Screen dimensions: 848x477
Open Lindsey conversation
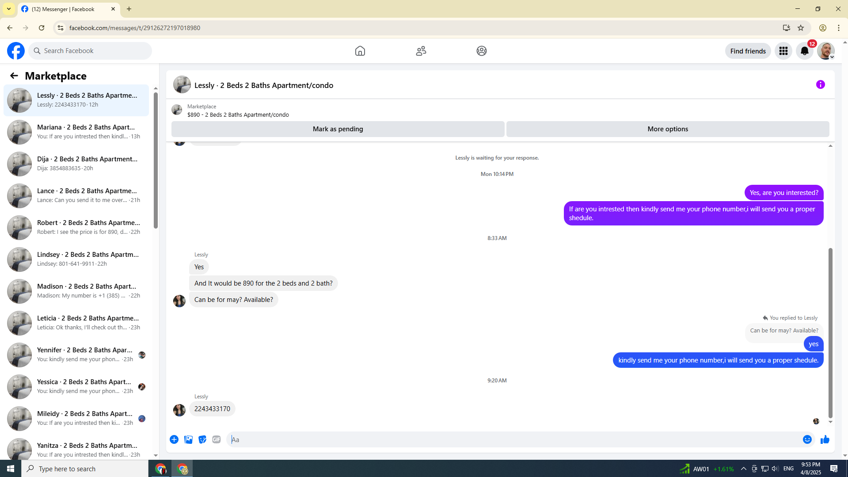pyautogui.click(x=76, y=259)
